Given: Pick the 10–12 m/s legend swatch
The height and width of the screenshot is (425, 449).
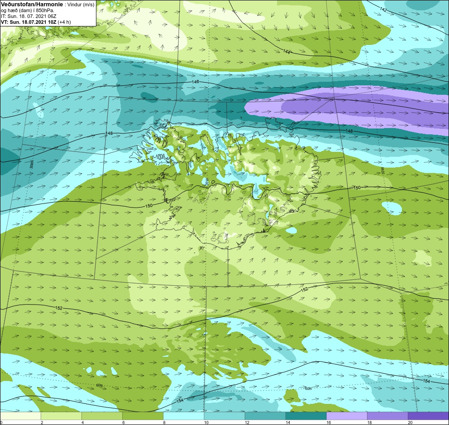Looking at the screenshot, I should pos(224,416).
